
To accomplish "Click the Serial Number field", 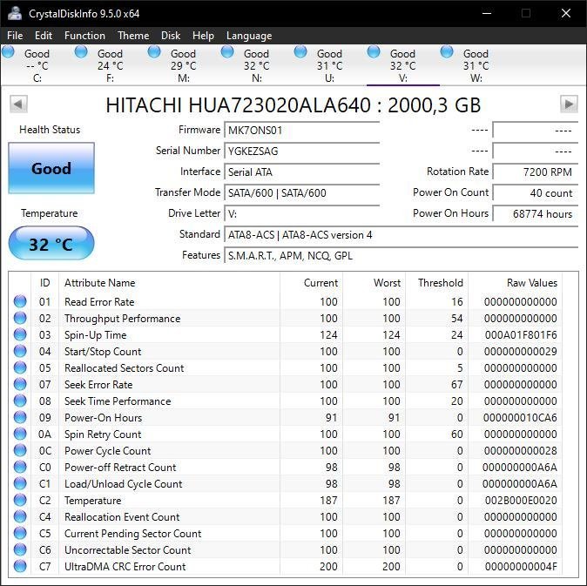I will [x=301, y=151].
